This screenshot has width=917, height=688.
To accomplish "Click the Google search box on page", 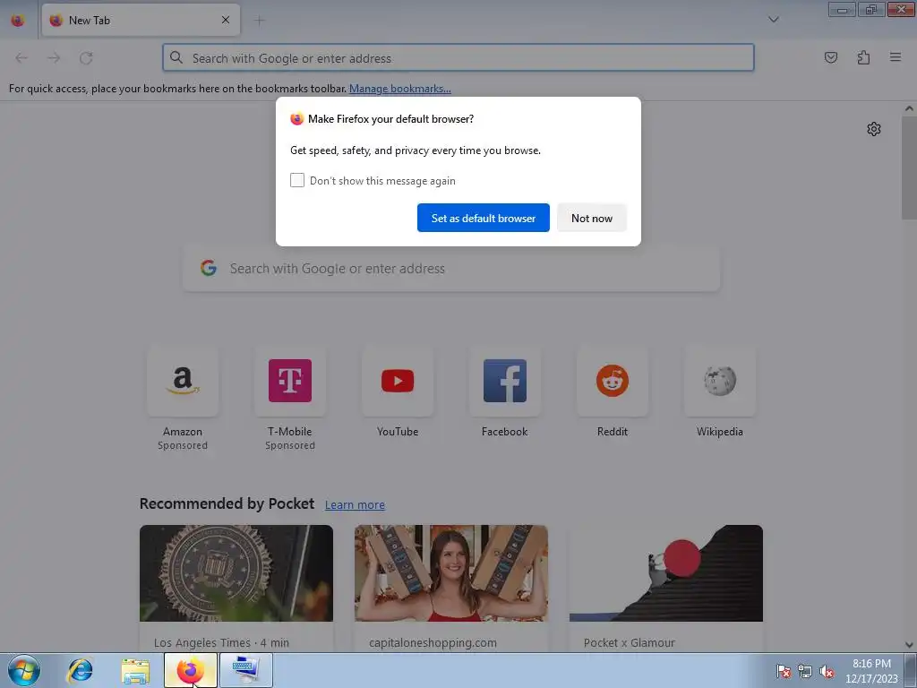I will [451, 269].
